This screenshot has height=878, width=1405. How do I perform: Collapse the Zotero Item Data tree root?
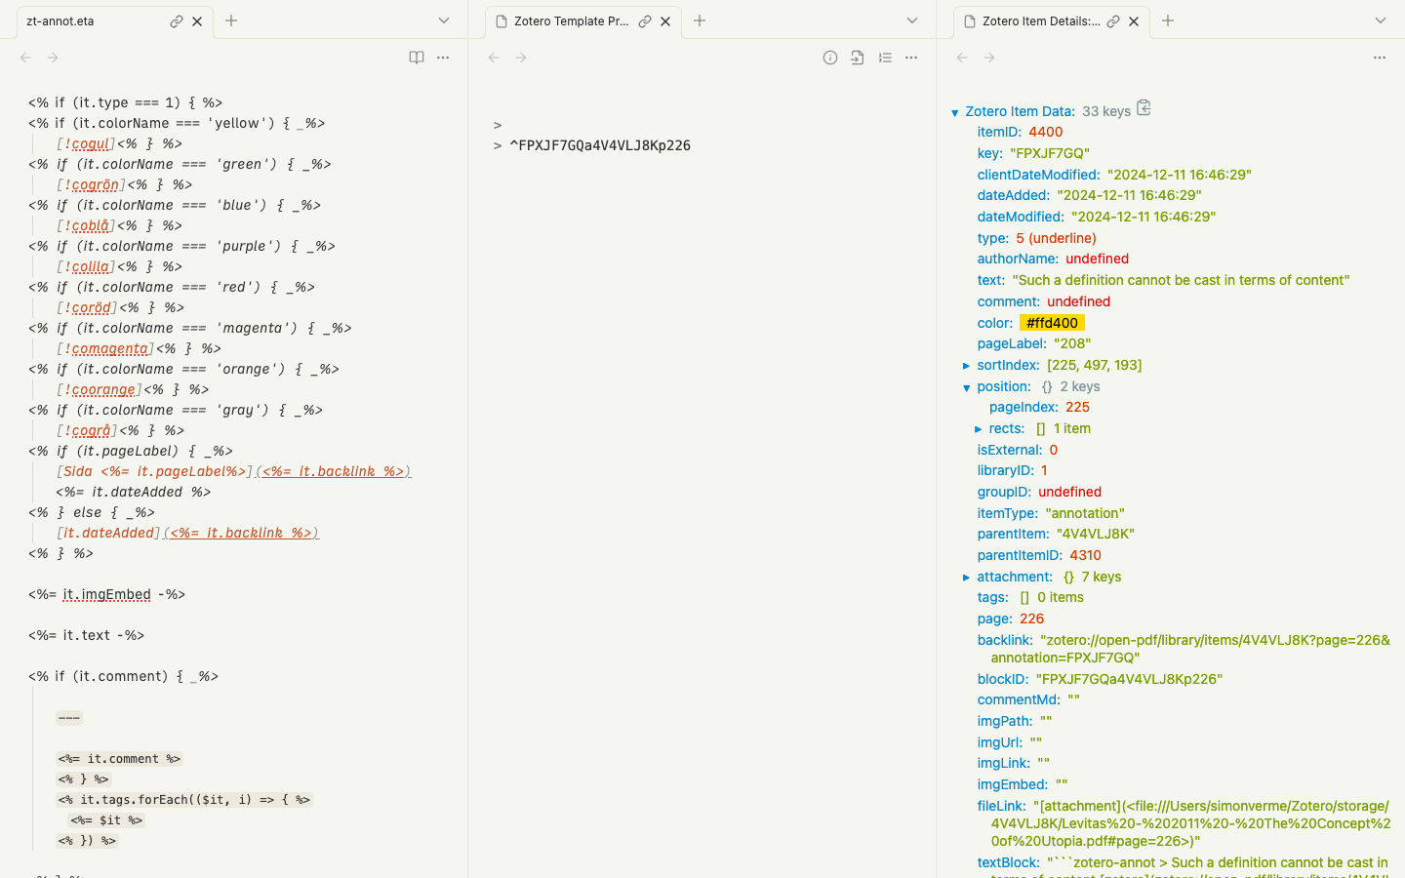(955, 112)
